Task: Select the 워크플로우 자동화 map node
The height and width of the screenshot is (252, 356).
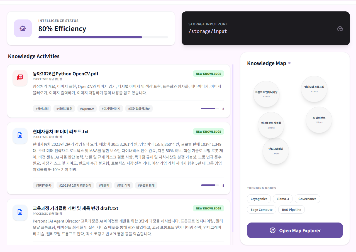Action: [x=271, y=125]
